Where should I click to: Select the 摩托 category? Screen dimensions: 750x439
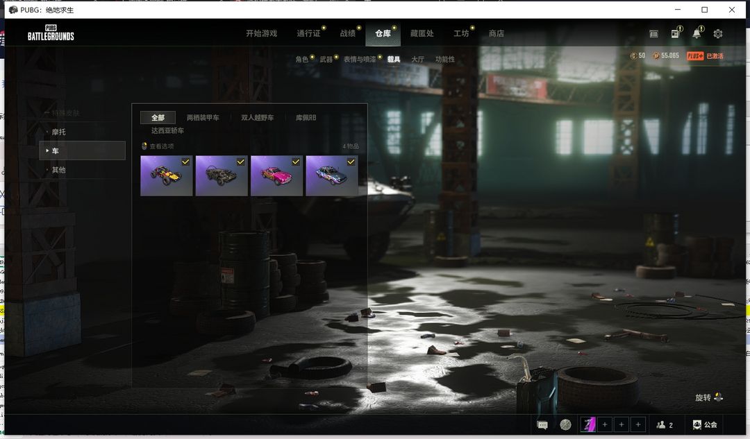(59, 132)
